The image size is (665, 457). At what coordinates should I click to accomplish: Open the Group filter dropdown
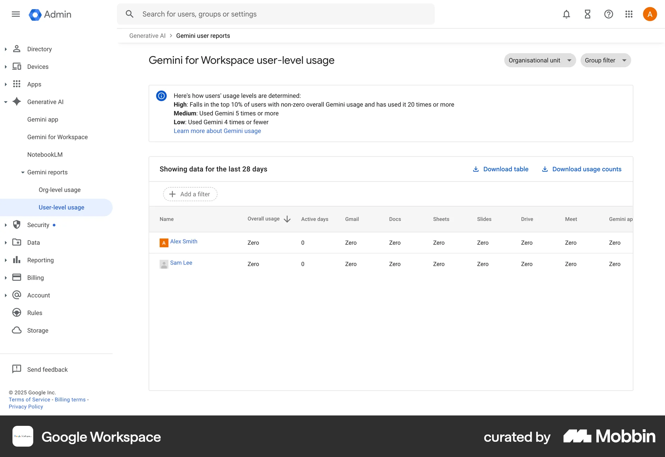click(x=605, y=60)
